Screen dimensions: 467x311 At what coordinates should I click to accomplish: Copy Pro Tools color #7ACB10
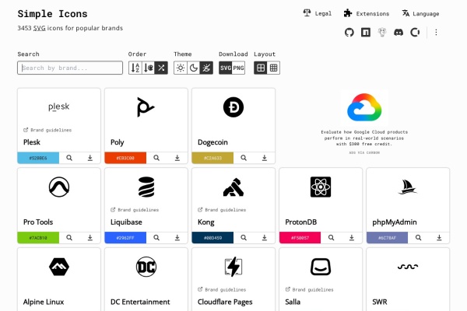click(38, 238)
